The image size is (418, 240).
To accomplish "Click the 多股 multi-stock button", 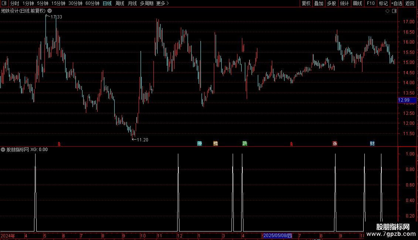I will (331, 3).
